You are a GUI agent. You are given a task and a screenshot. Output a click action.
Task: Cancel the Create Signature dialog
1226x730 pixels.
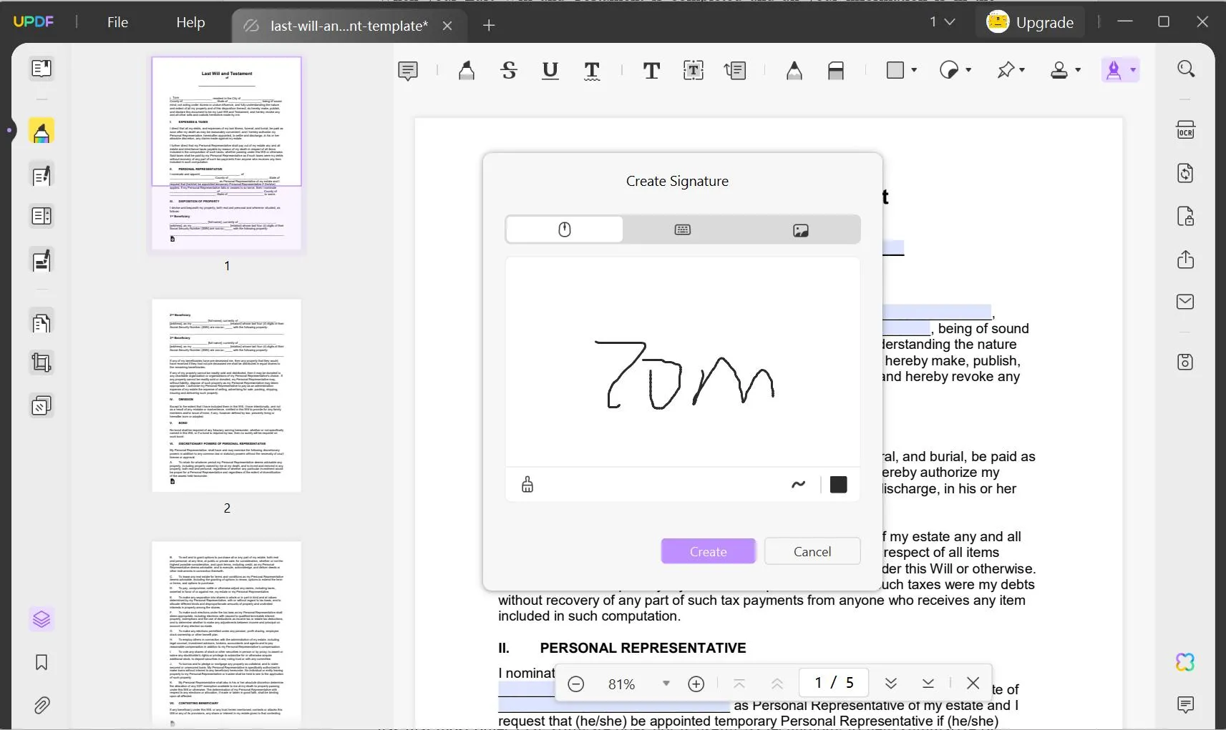(x=812, y=551)
